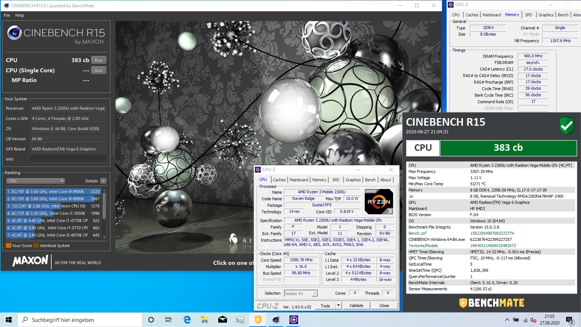The width and height of the screenshot is (581, 327).
Task: Click the Cinebench R15 logo sphere
Action: (x=15, y=33)
